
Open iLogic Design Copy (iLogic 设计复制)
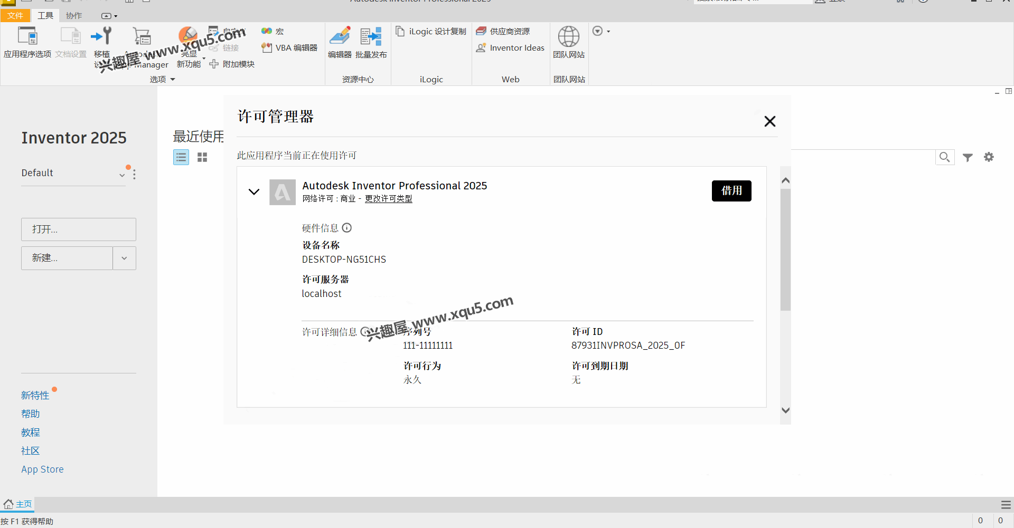[431, 32]
